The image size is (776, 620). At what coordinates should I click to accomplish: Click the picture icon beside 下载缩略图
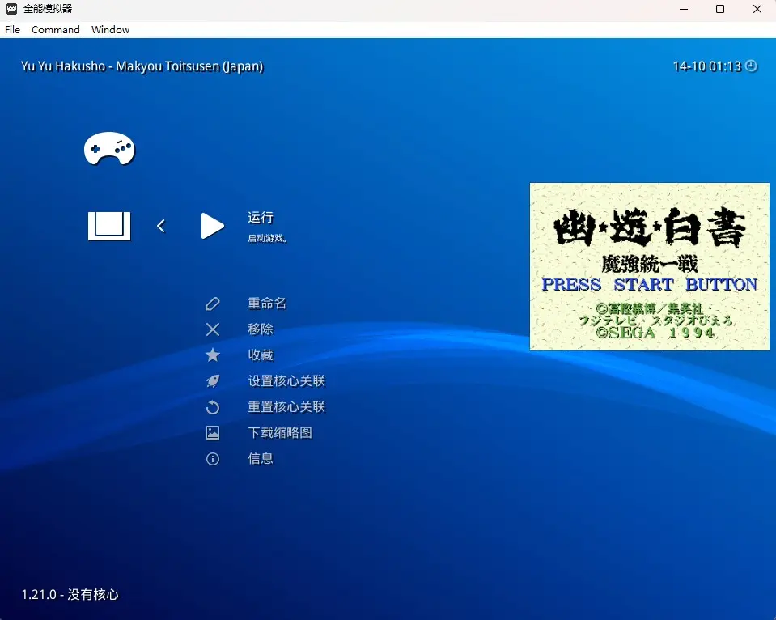pos(213,433)
